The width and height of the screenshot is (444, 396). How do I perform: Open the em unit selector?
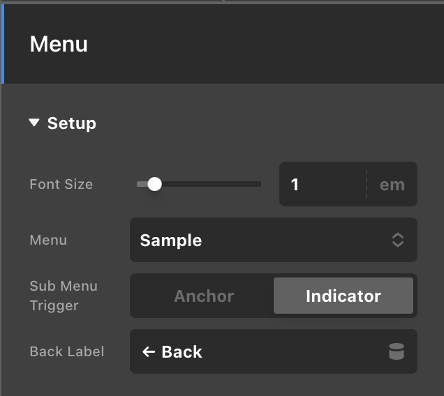tap(392, 185)
